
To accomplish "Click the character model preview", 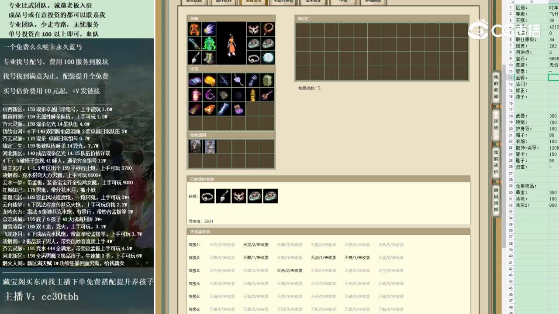I will coord(231,44).
